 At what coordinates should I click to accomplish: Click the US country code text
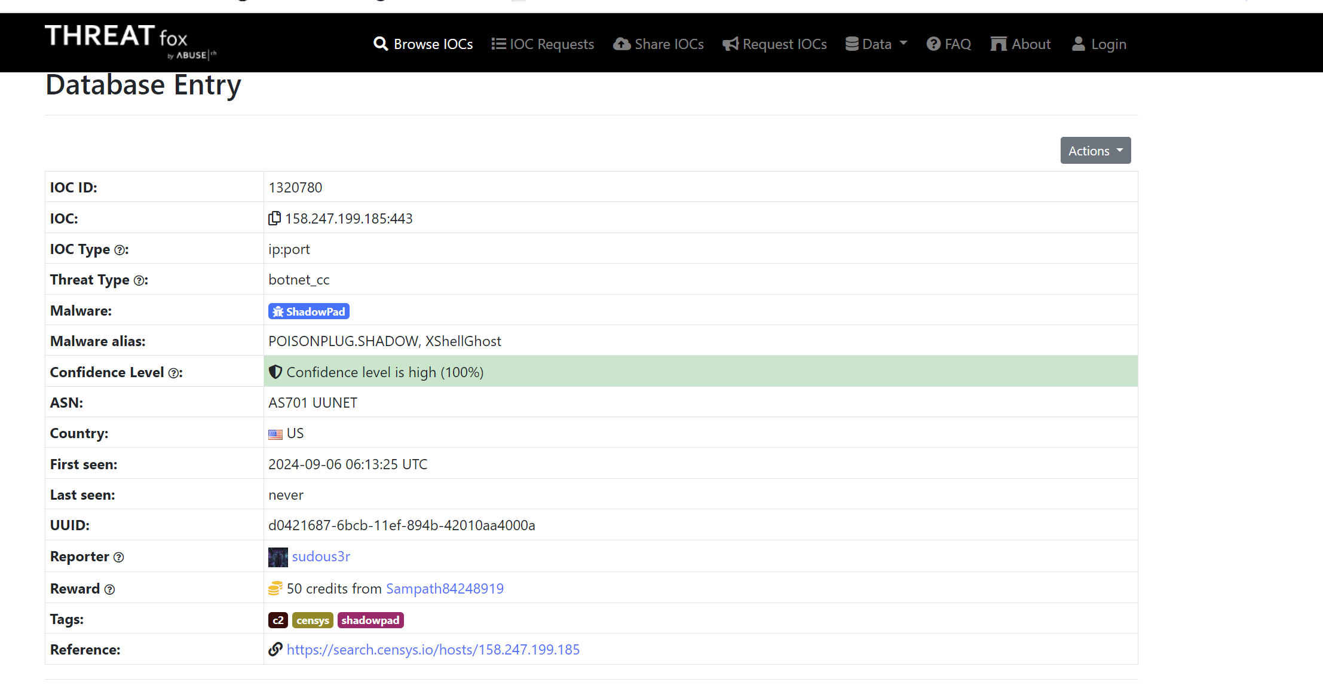pos(295,433)
